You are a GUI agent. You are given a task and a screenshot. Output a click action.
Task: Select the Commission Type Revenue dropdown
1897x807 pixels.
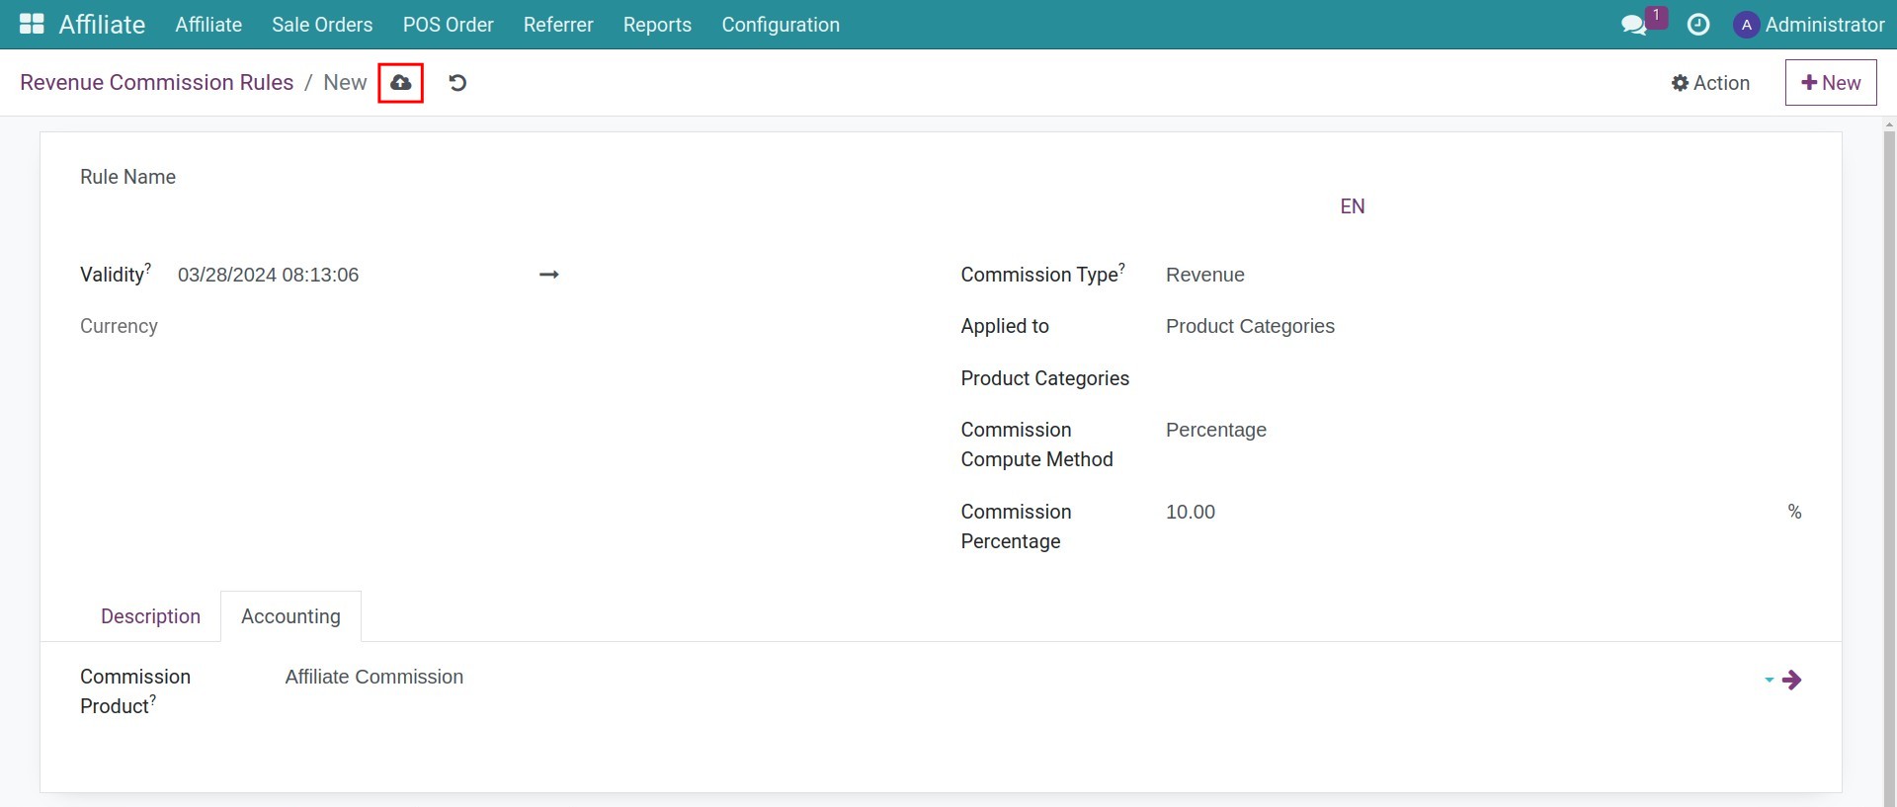point(1484,275)
